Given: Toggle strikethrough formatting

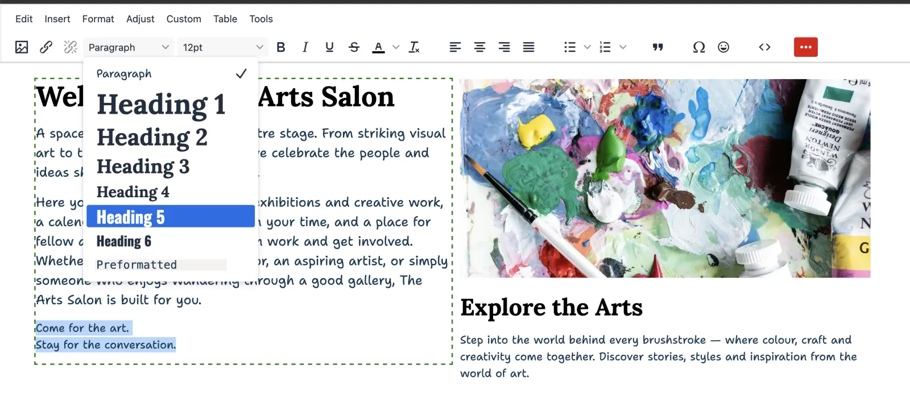Looking at the screenshot, I should [x=354, y=47].
